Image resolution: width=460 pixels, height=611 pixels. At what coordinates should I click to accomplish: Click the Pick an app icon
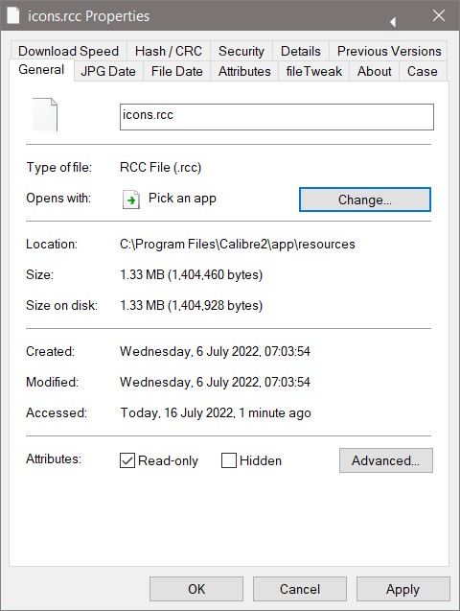130,200
